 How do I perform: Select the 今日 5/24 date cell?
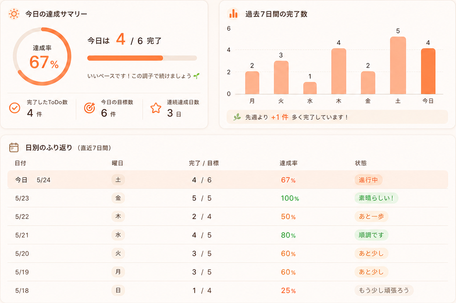[32, 180]
